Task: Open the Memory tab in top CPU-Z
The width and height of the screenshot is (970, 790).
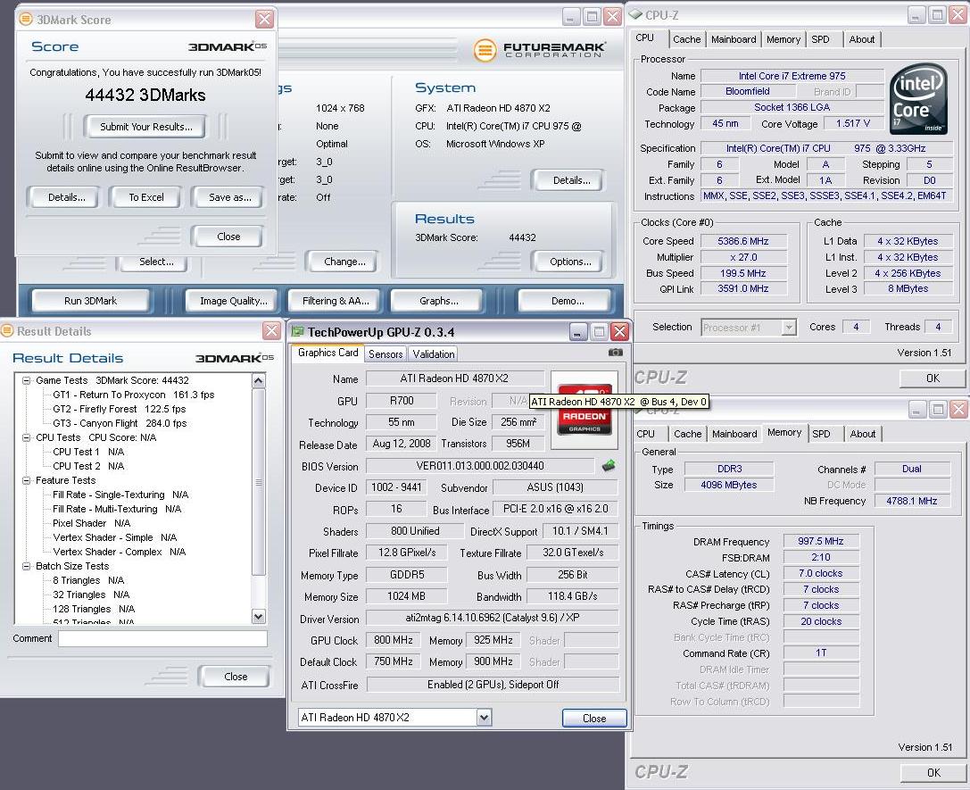Action: (x=783, y=39)
